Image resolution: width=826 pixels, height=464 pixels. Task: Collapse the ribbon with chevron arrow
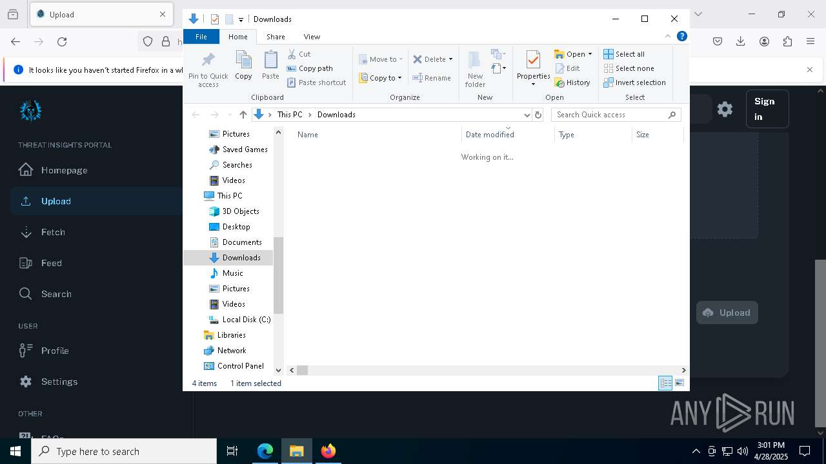point(668,36)
